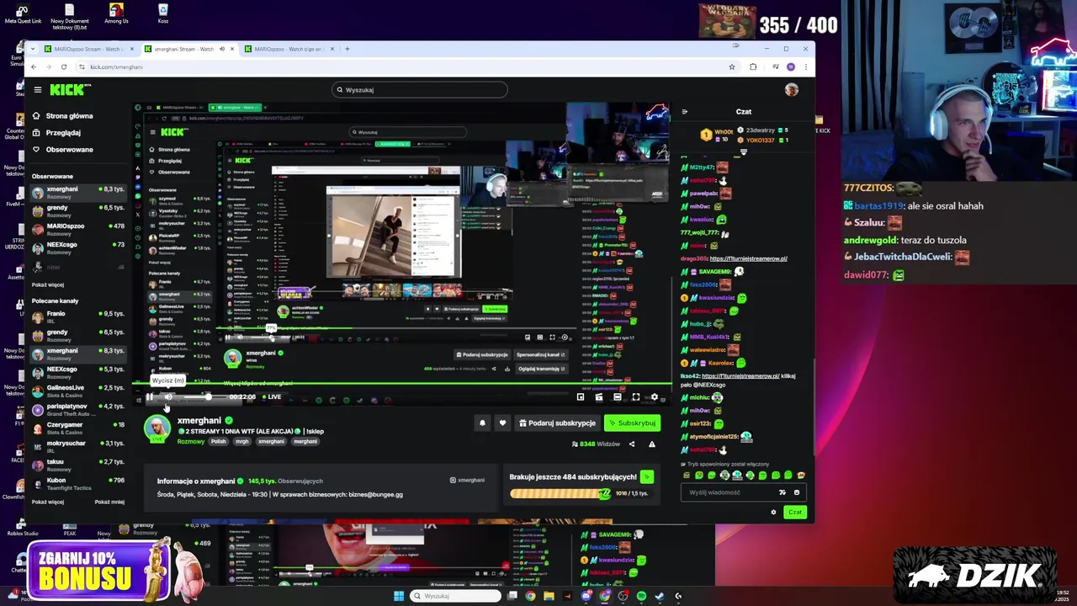Jump to LIVE in the player
The height and width of the screenshot is (606, 1077).
(272, 397)
